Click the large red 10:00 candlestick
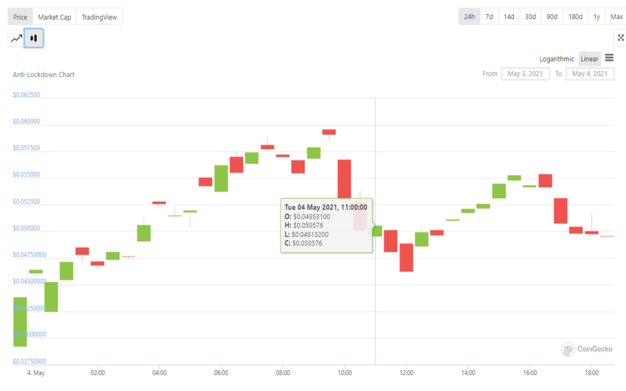The image size is (626, 391). click(344, 177)
